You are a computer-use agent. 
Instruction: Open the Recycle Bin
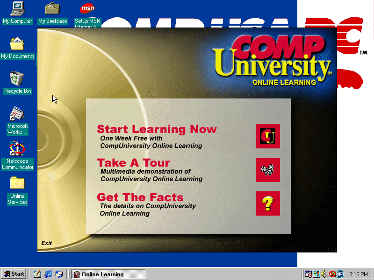(17, 79)
